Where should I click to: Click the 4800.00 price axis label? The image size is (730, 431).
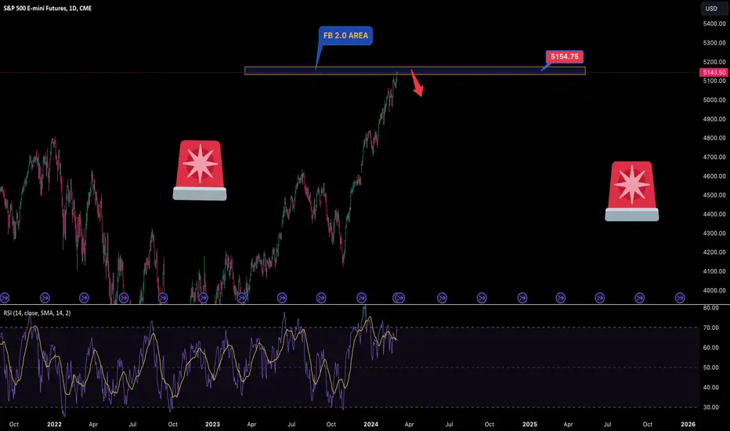pyautogui.click(x=714, y=138)
